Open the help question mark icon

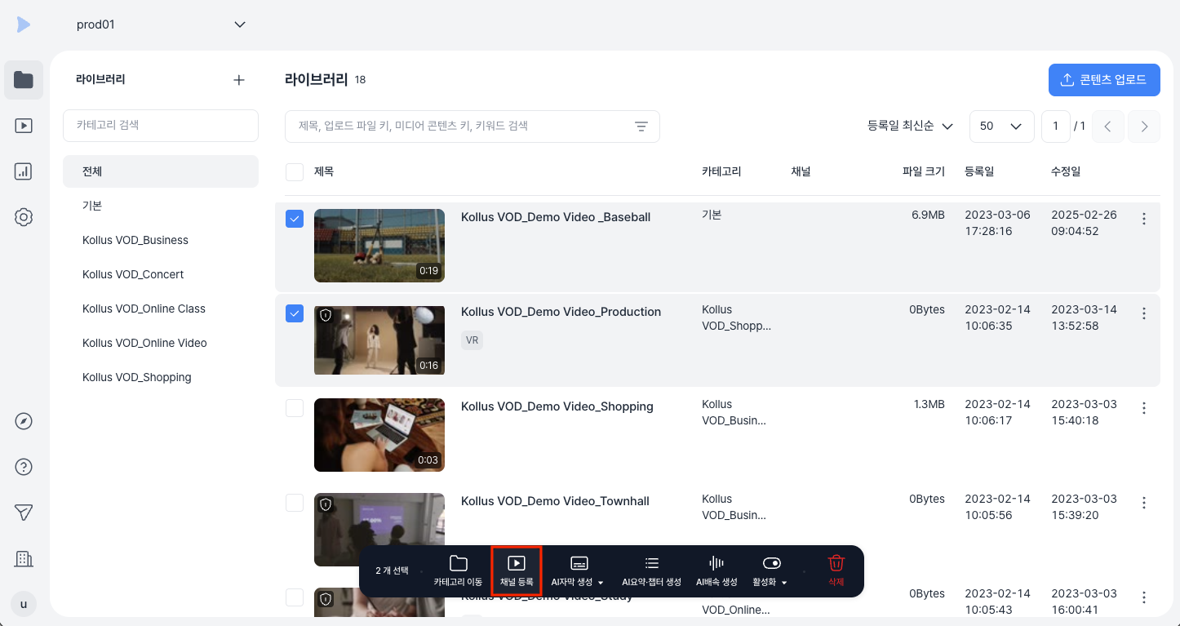(x=24, y=467)
